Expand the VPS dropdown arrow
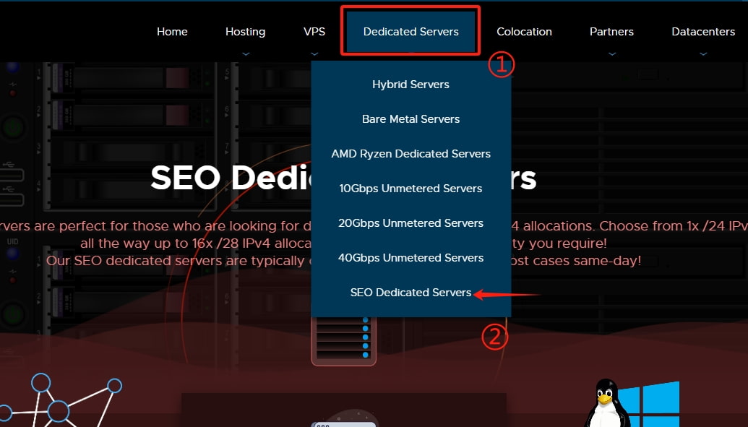The height and width of the screenshot is (427, 748). tap(314, 53)
